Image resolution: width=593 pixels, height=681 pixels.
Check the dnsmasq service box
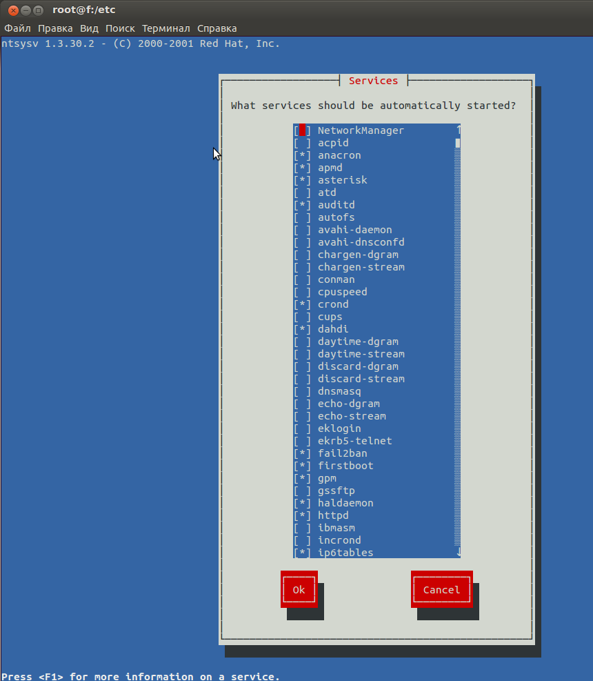tap(303, 391)
